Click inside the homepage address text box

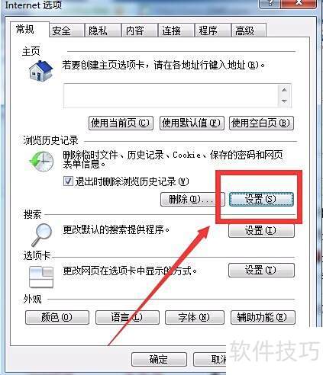[170, 95]
